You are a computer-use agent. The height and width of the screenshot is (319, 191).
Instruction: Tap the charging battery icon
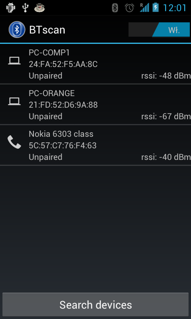coord(156,8)
